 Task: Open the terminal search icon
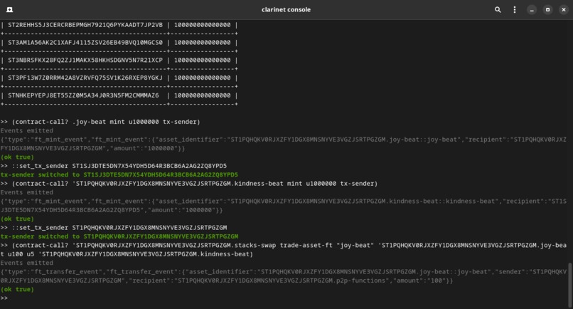pos(498,10)
